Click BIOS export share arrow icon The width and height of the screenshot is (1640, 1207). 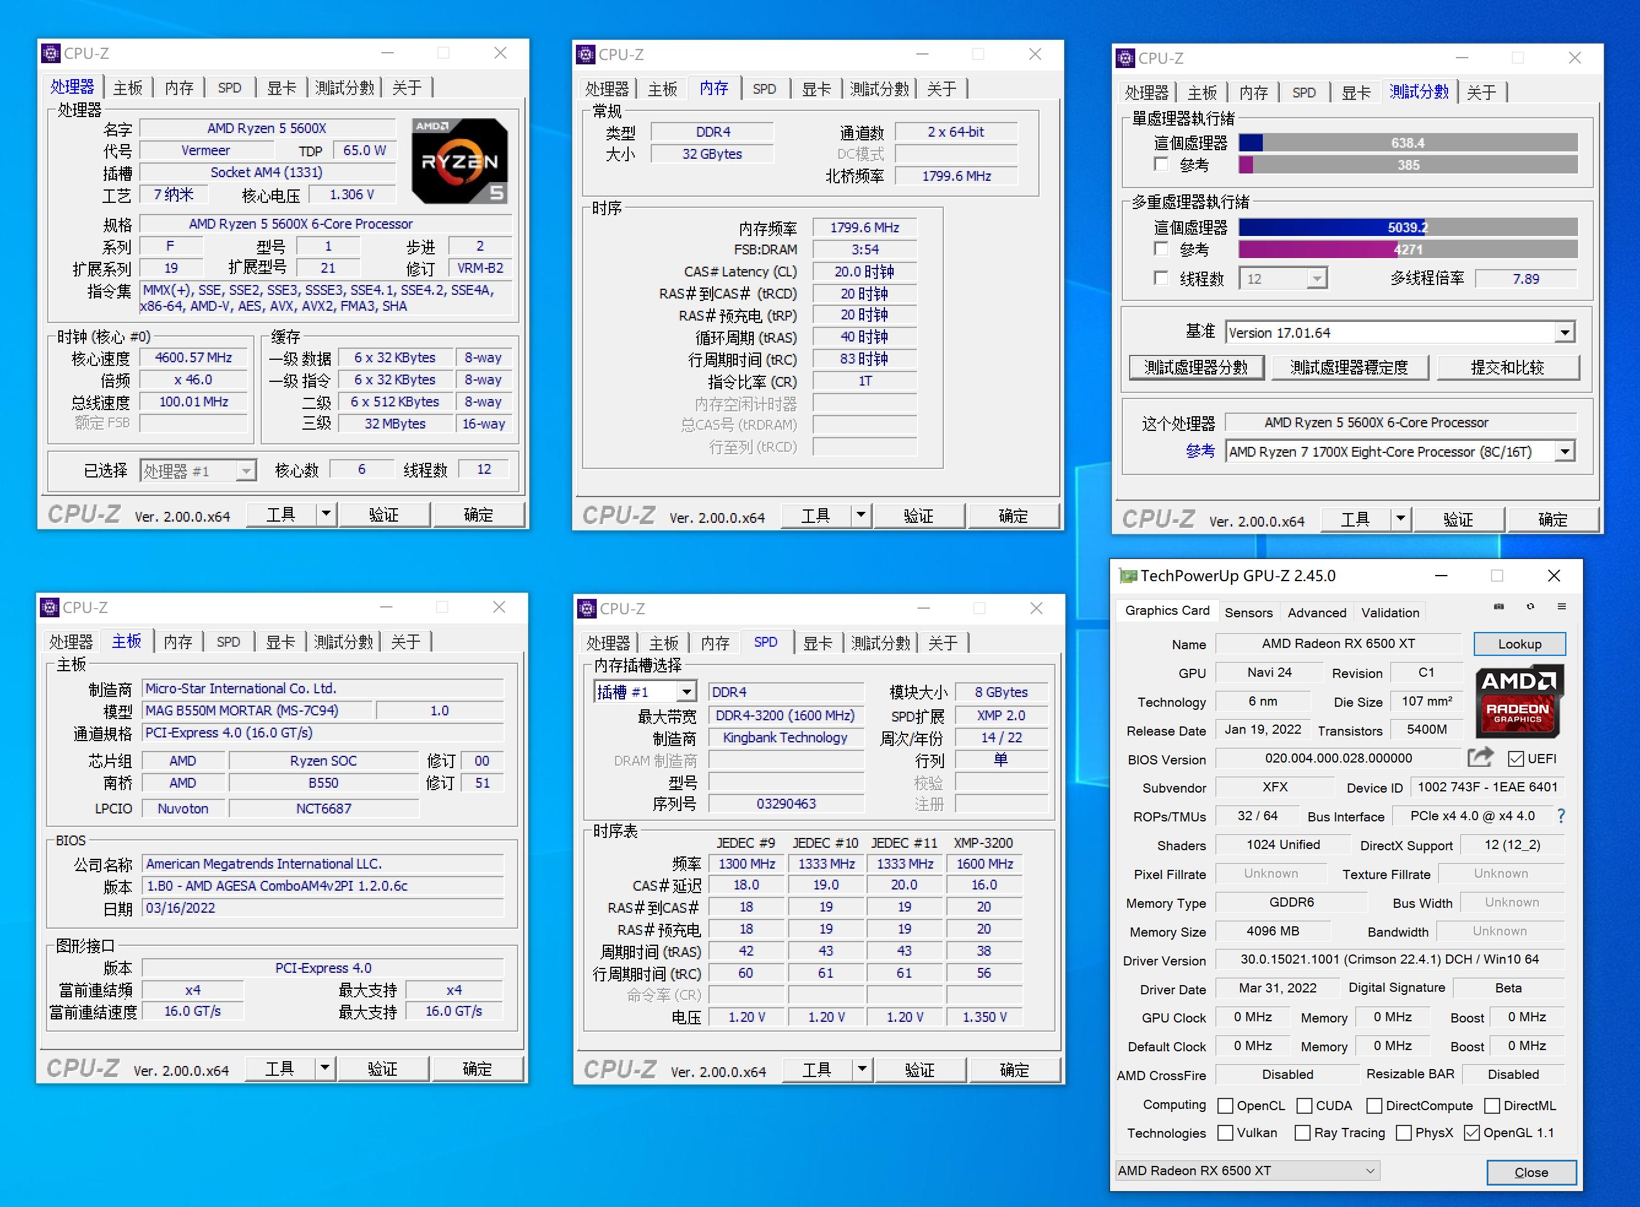click(1480, 758)
